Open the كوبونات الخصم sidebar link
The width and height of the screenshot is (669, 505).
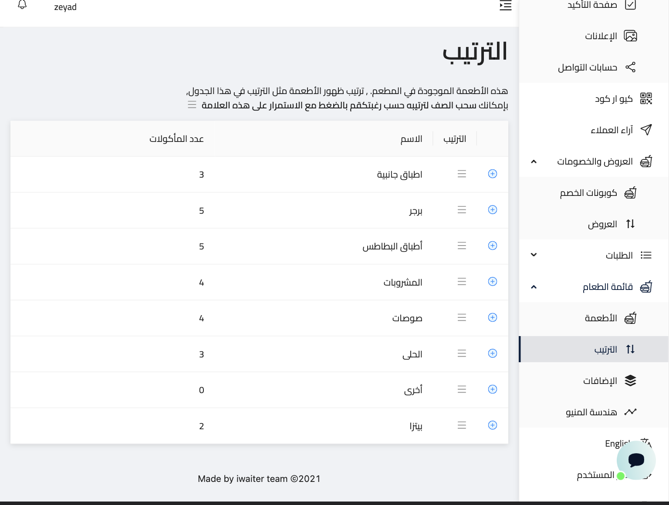pyautogui.click(x=588, y=193)
